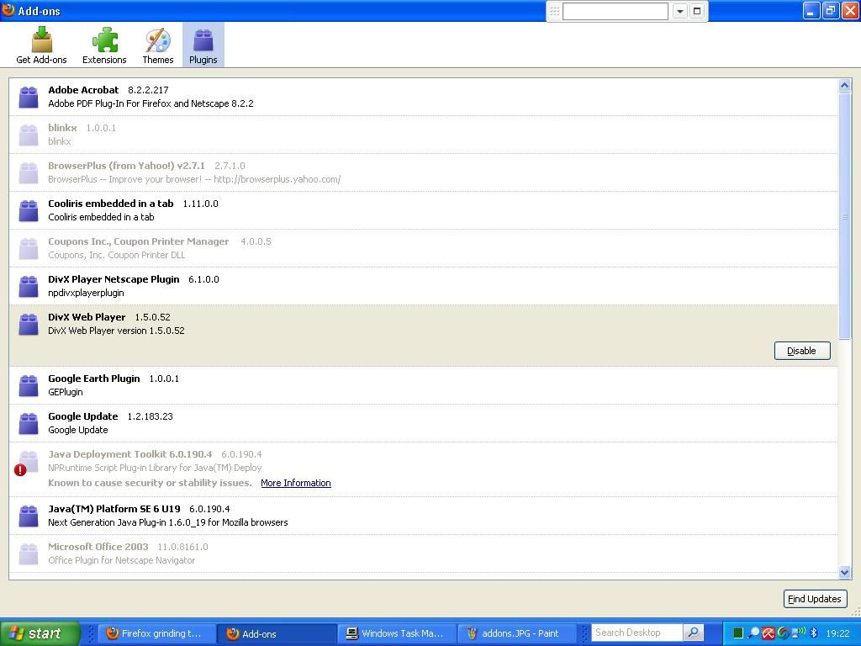Open the Get Add-ons section

click(x=41, y=45)
